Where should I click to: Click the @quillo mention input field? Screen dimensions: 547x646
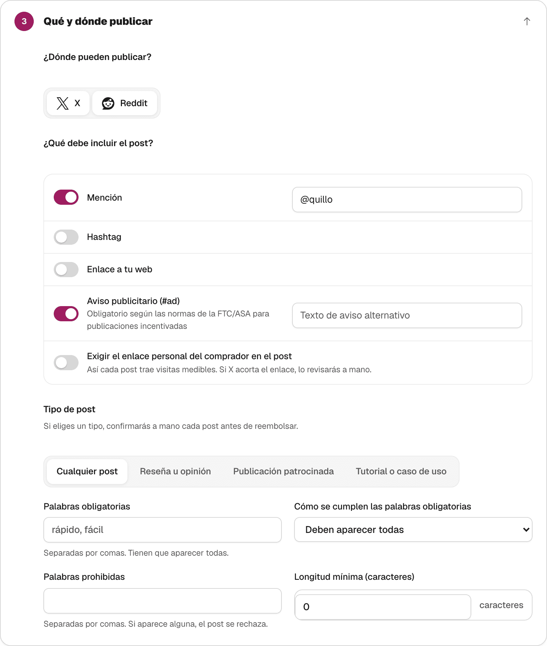pyautogui.click(x=407, y=200)
